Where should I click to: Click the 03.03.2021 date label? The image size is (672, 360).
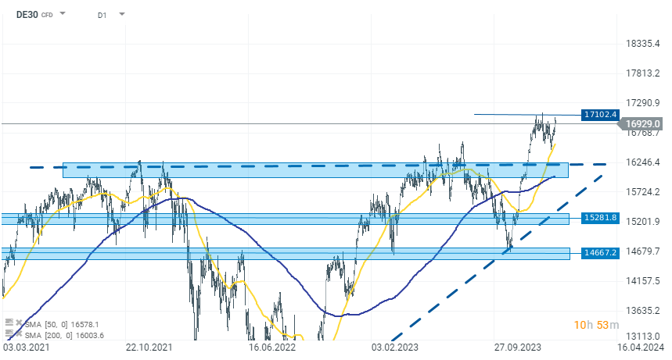pos(26,348)
